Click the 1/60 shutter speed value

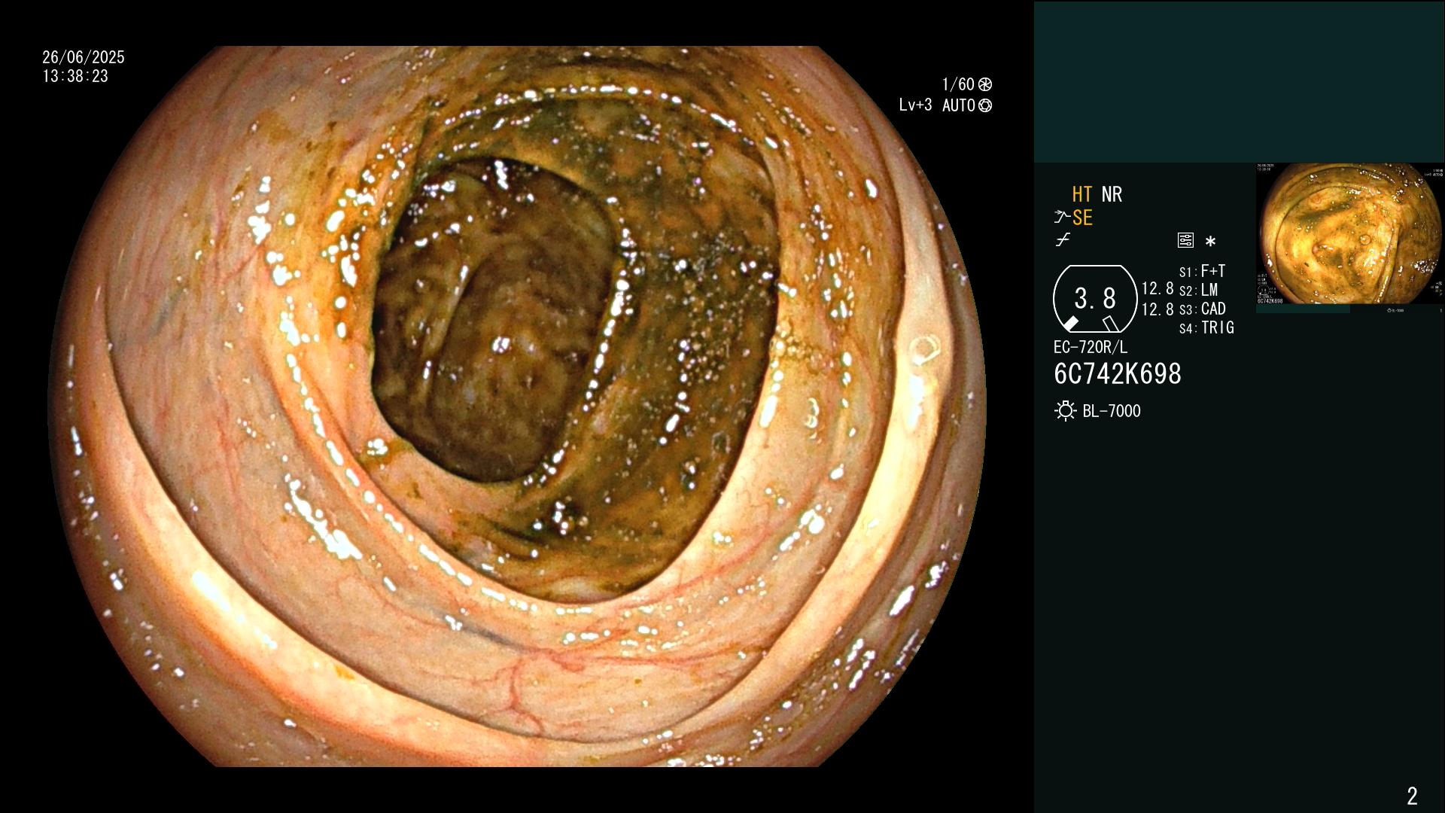pos(958,84)
